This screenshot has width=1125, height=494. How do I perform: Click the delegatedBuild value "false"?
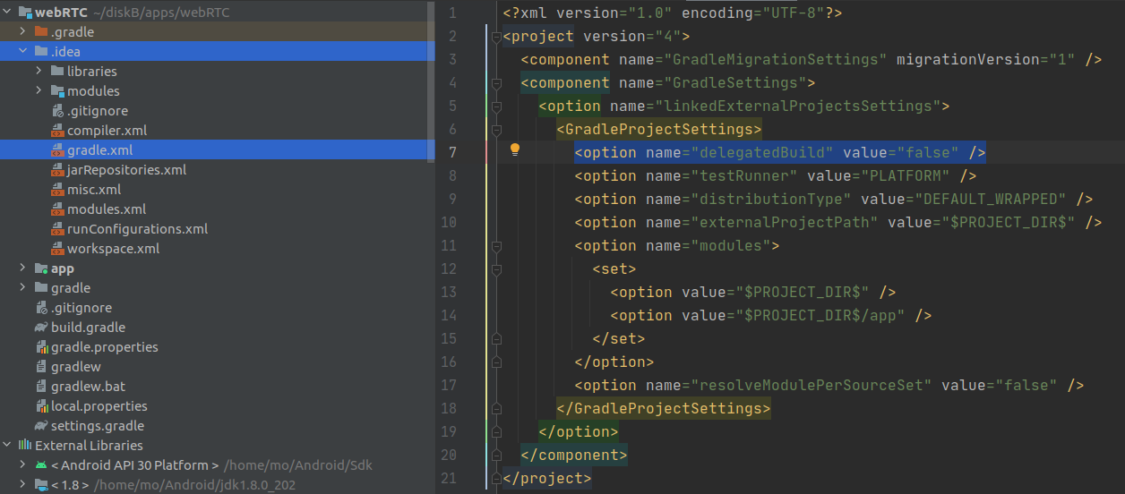[x=927, y=153]
